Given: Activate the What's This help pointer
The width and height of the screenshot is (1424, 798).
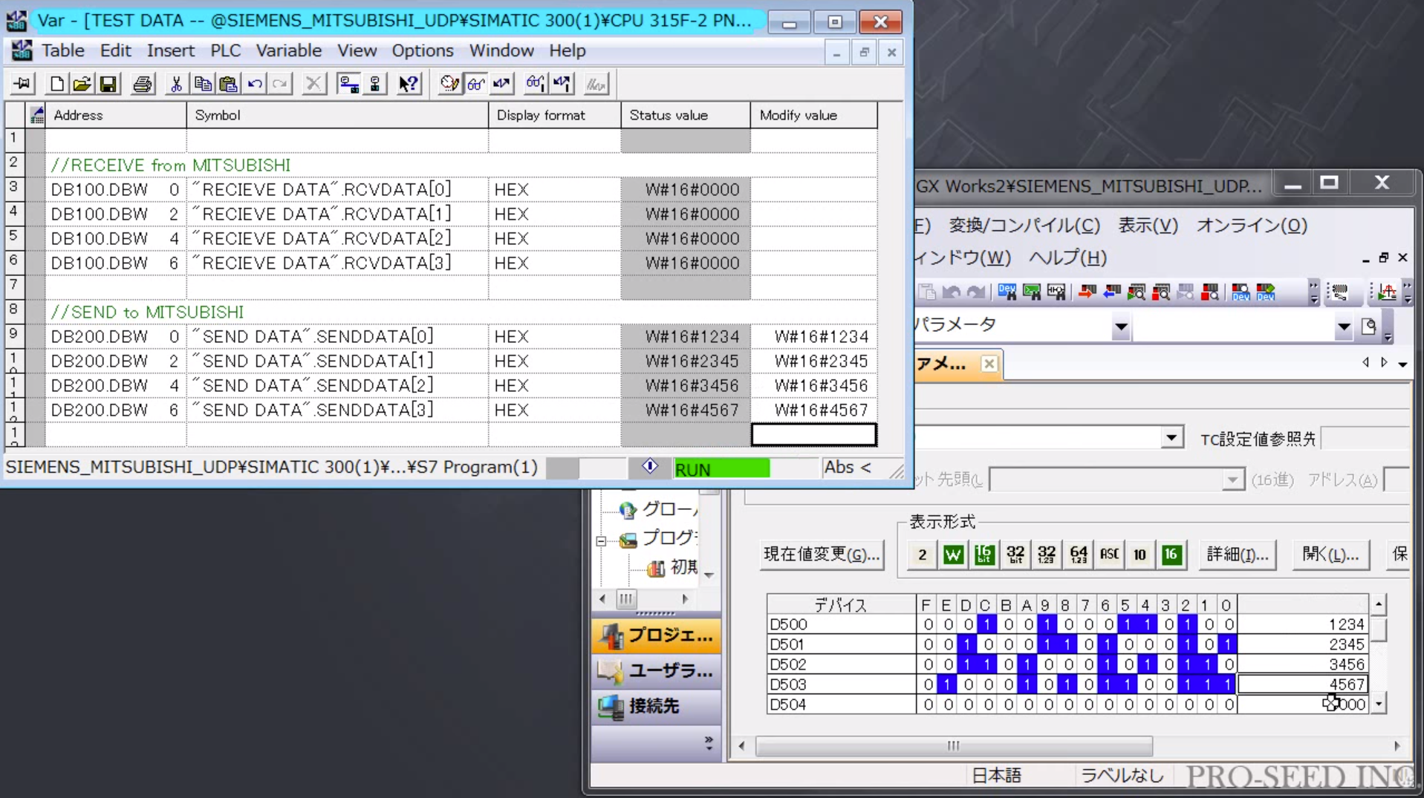Looking at the screenshot, I should pyautogui.click(x=409, y=84).
